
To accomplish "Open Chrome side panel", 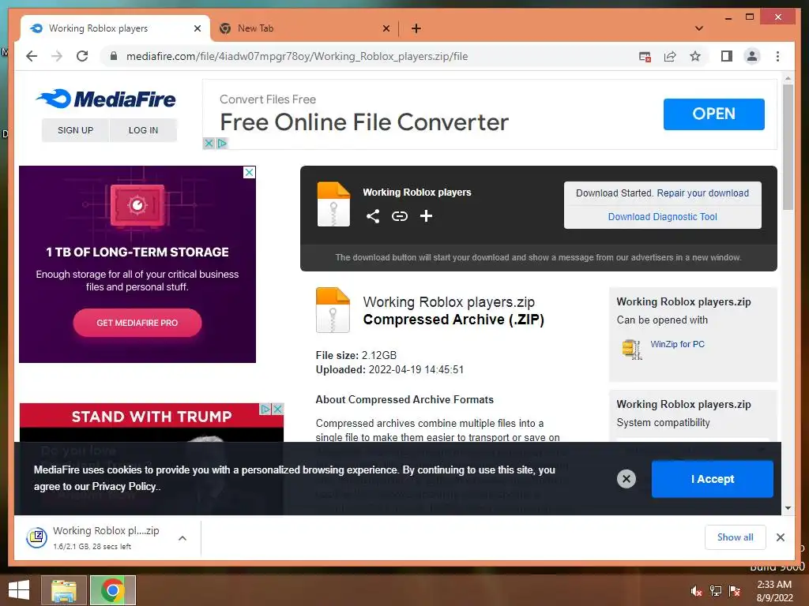I will click(x=727, y=56).
